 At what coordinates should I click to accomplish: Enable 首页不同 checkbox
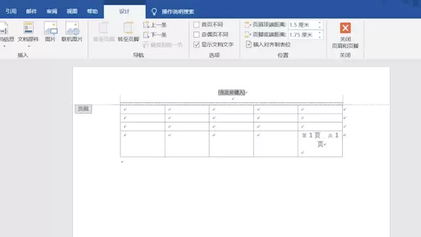coord(196,25)
